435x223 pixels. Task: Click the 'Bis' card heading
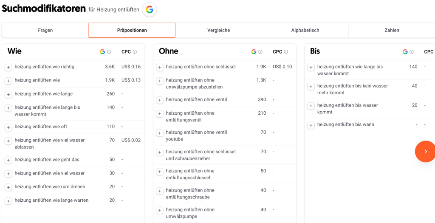(x=315, y=51)
